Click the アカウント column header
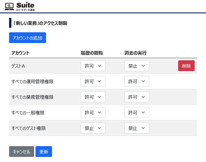The image size is (206, 162). [x=20, y=53]
